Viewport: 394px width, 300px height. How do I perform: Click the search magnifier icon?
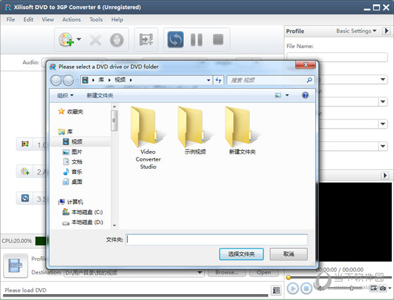(309, 80)
